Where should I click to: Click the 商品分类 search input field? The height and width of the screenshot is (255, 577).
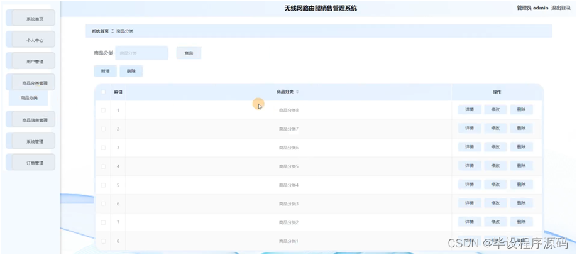141,53
